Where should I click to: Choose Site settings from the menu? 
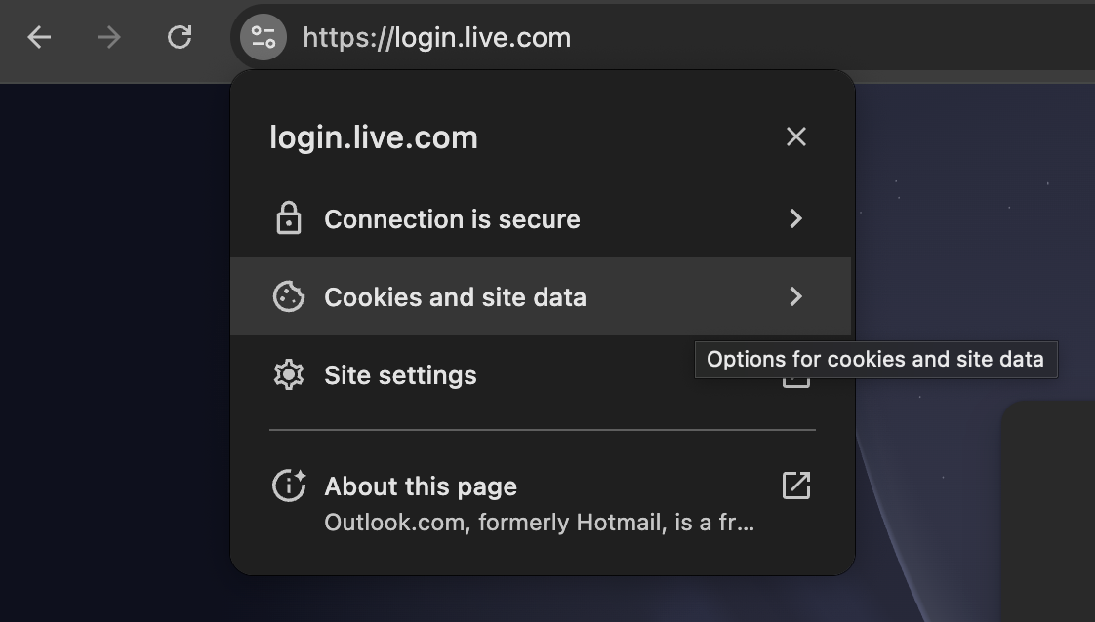pos(400,375)
